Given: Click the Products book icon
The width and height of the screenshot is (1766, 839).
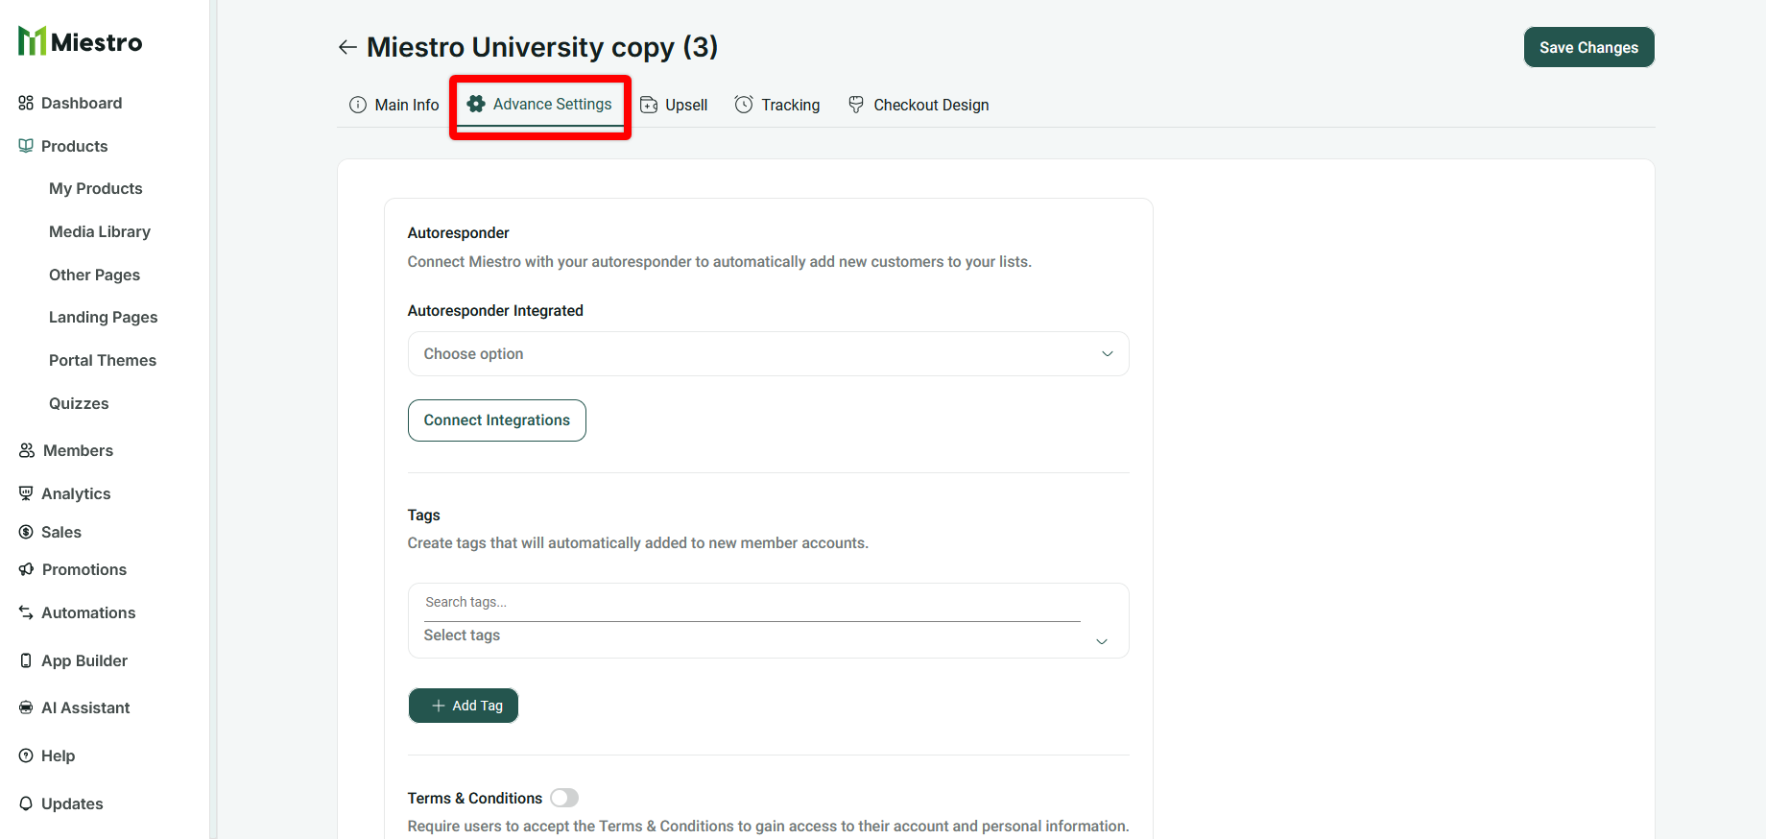Looking at the screenshot, I should point(26,146).
